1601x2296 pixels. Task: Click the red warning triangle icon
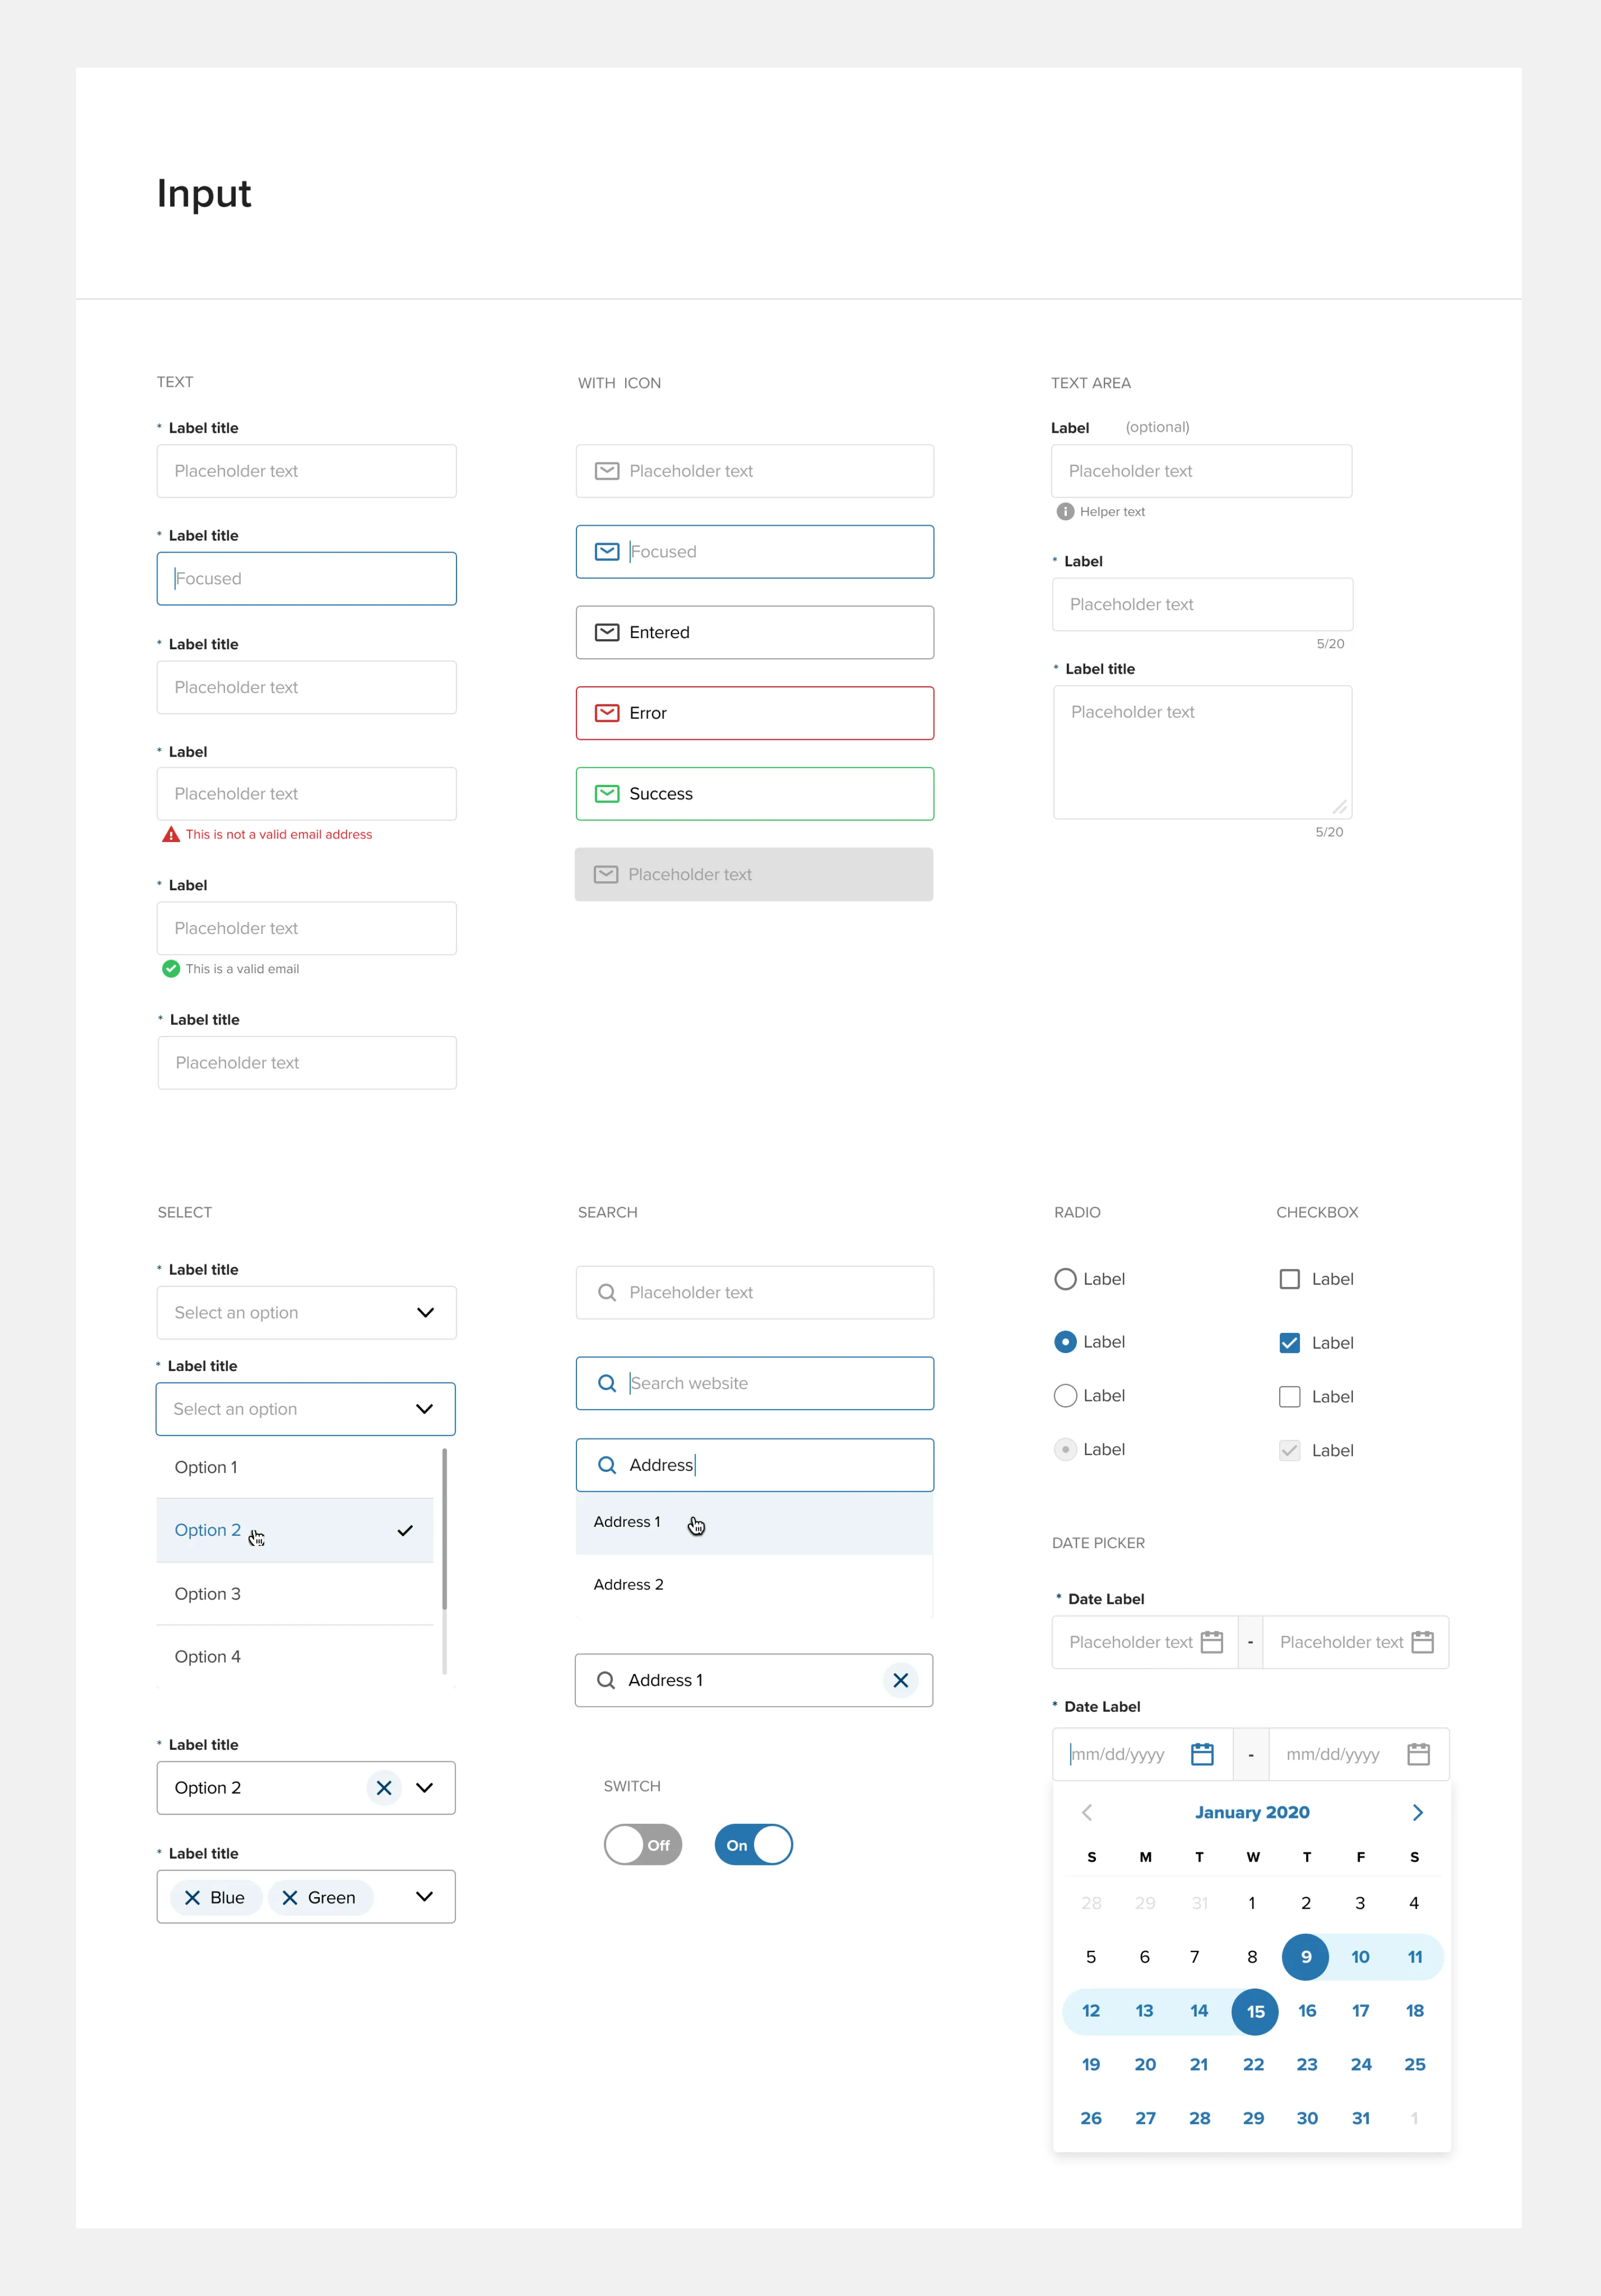pos(171,834)
